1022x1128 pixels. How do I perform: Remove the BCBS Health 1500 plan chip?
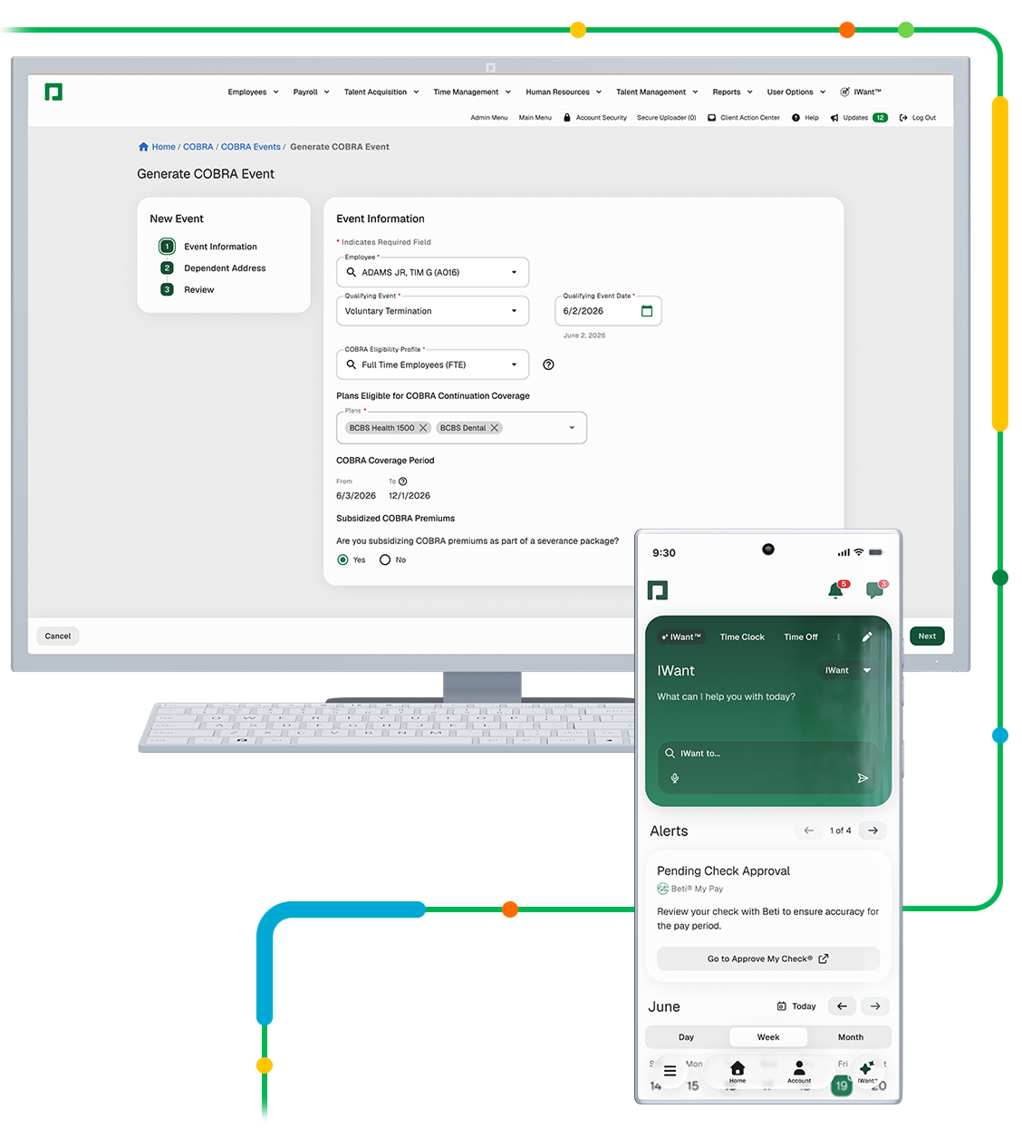pyautogui.click(x=423, y=428)
